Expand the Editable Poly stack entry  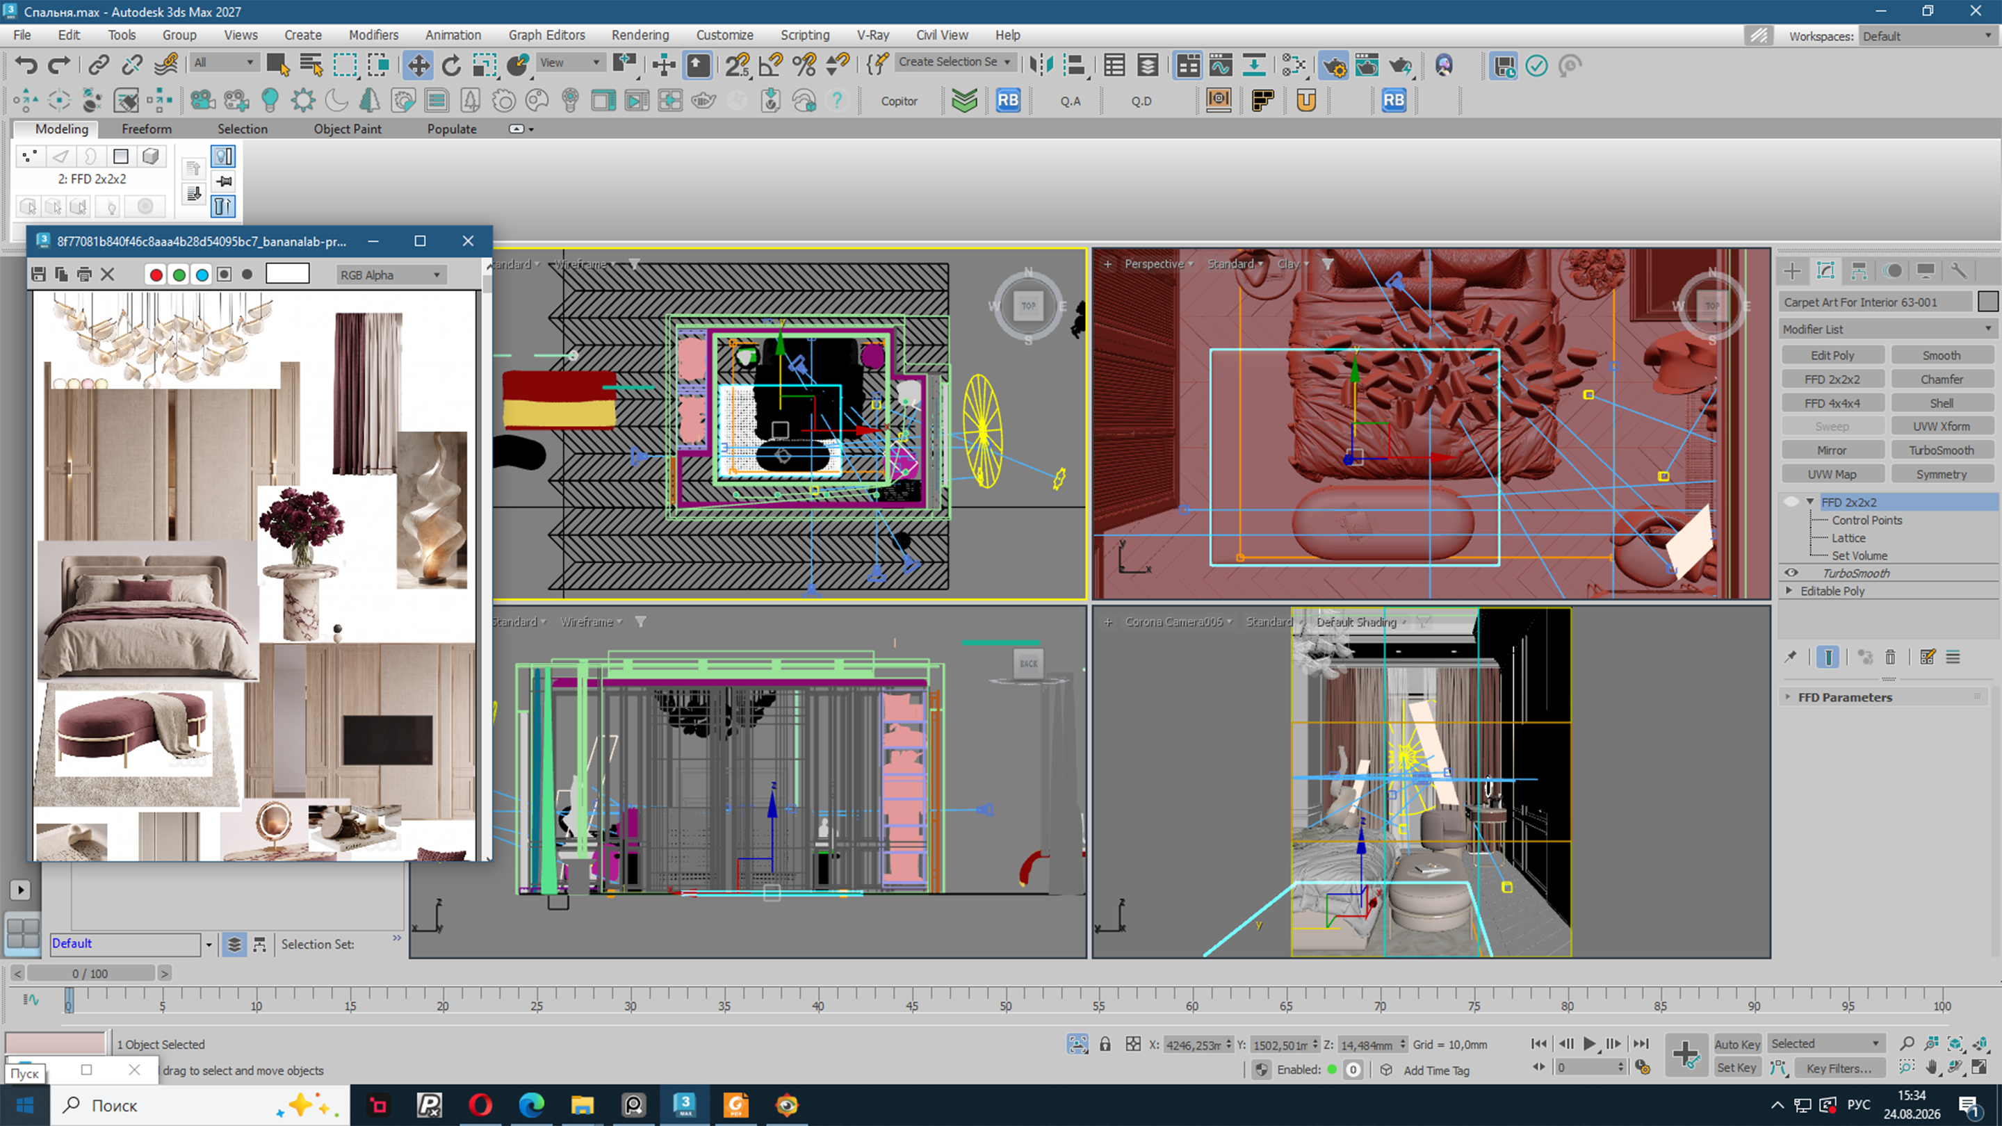(1789, 591)
